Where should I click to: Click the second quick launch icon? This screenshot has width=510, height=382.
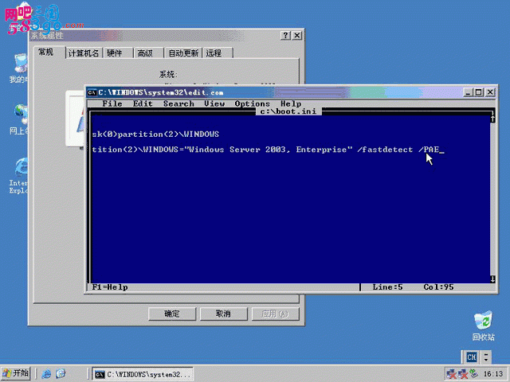click(x=61, y=374)
